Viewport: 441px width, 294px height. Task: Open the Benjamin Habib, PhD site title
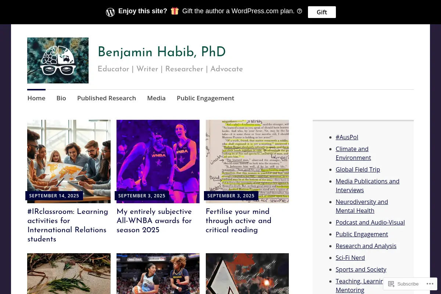[162, 52]
